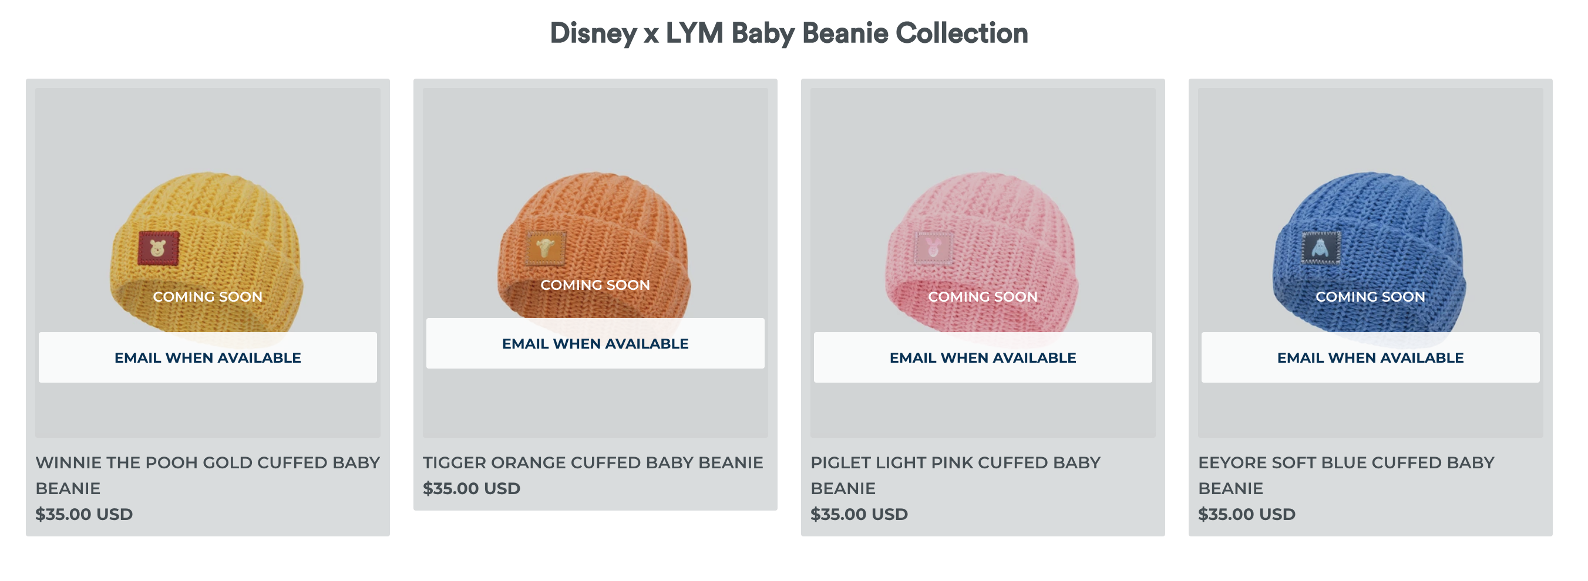Click the Coming Soon label on Eeyore beanie

point(1370,296)
